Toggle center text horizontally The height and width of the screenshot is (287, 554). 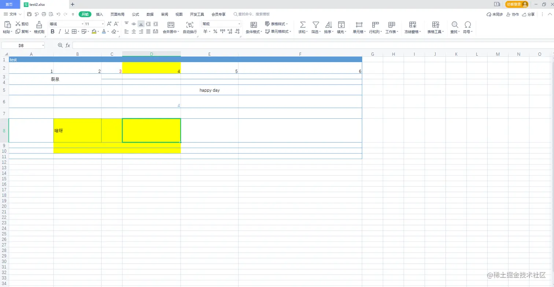134,32
